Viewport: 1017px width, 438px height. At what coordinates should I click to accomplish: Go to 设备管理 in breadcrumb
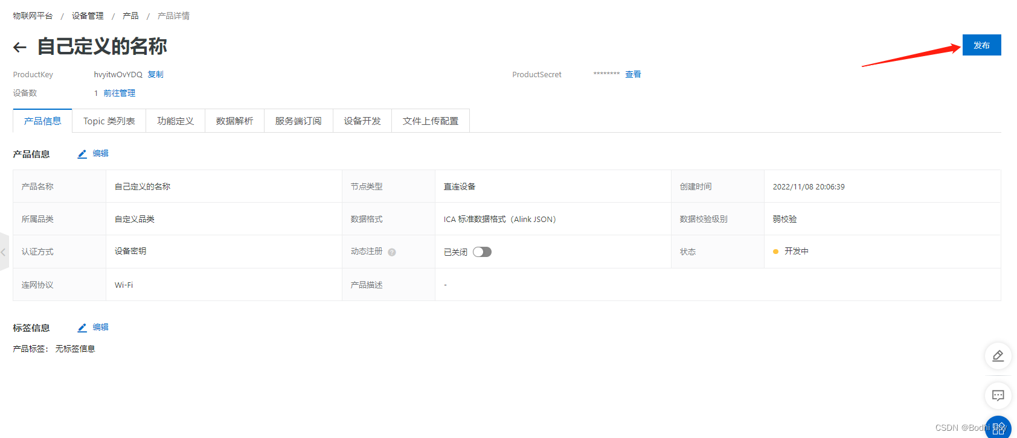pyautogui.click(x=88, y=16)
